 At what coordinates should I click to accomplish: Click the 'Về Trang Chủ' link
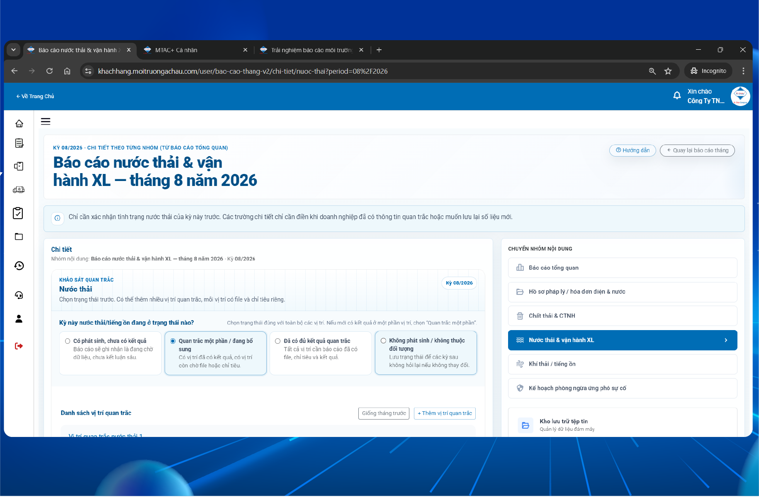pos(35,96)
